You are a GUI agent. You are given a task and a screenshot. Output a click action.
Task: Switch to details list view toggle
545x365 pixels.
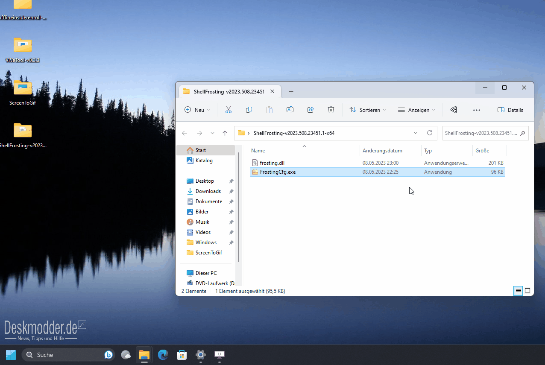(x=518, y=291)
